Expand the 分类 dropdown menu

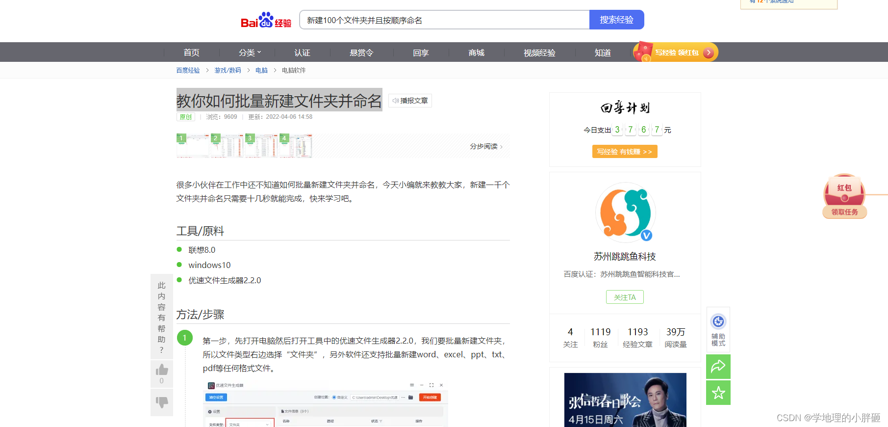(250, 53)
